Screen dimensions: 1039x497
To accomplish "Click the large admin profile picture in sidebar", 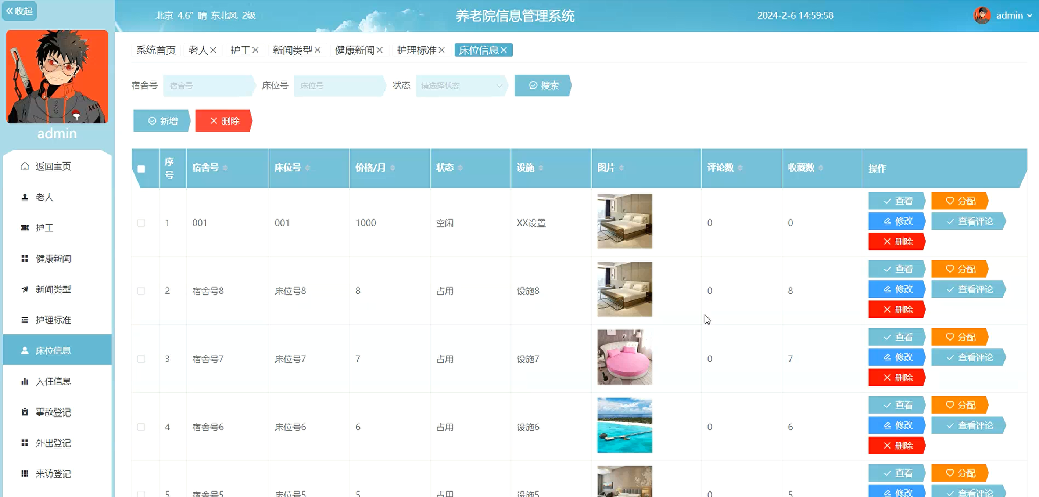I will click(x=57, y=76).
